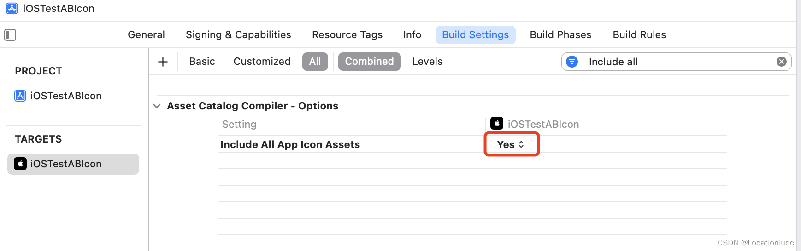Image resolution: width=801 pixels, height=251 pixels.
Task: Click the iOSTestABIcon project icon in title bar
Action: coord(12,8)
